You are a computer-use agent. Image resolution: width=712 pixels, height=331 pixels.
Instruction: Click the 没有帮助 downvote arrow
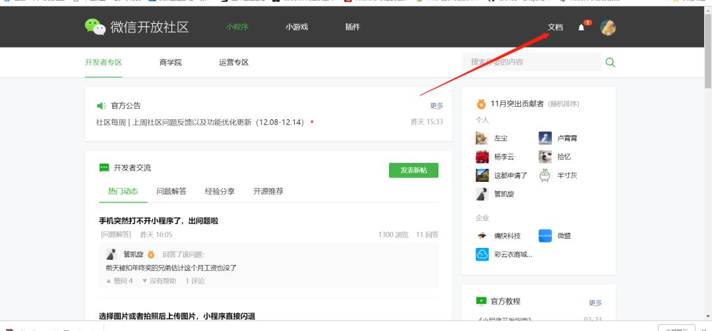pyautogui.click(x=144, y=281)
